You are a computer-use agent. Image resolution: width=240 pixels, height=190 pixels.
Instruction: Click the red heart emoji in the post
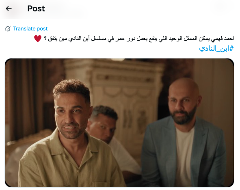pos(38,39)
